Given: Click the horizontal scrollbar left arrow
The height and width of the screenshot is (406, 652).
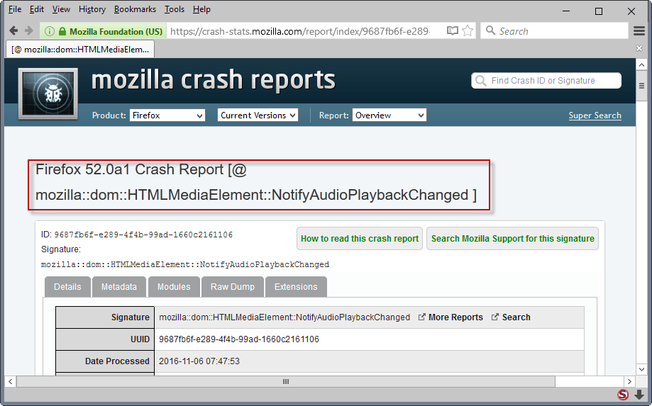Looking at the screenshot, I should click(11, 381).
